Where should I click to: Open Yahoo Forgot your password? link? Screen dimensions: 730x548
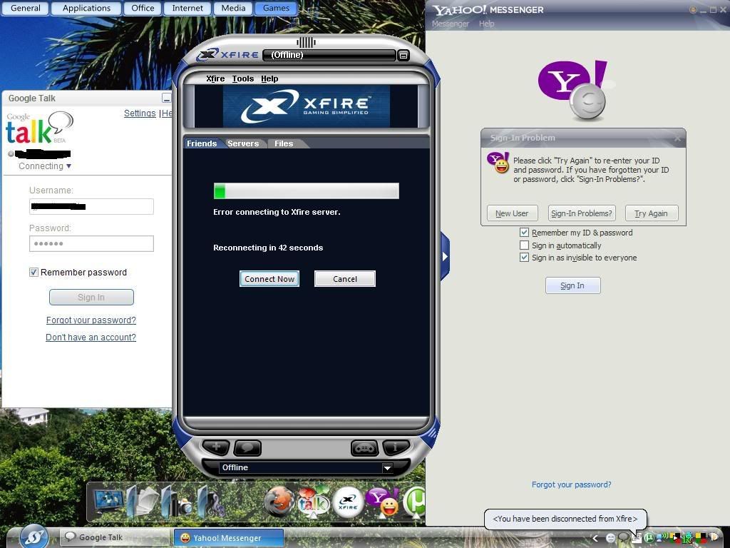(x=571, y=484)
